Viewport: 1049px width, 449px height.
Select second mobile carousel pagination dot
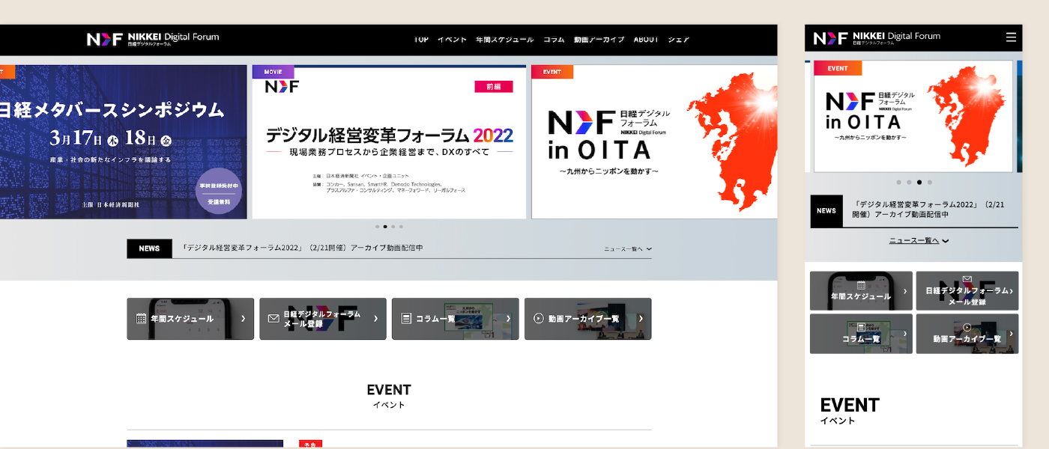[909, 182]
